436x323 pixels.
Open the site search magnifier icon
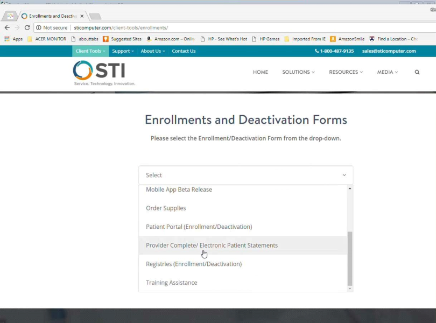coord(417,72)
